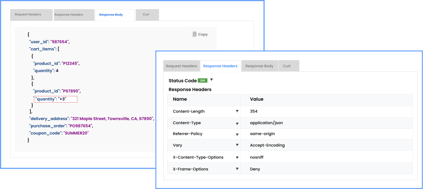Expand the Content-Length header arrow
The width and height of the screenshot is (423, 189).
point(237,111)
